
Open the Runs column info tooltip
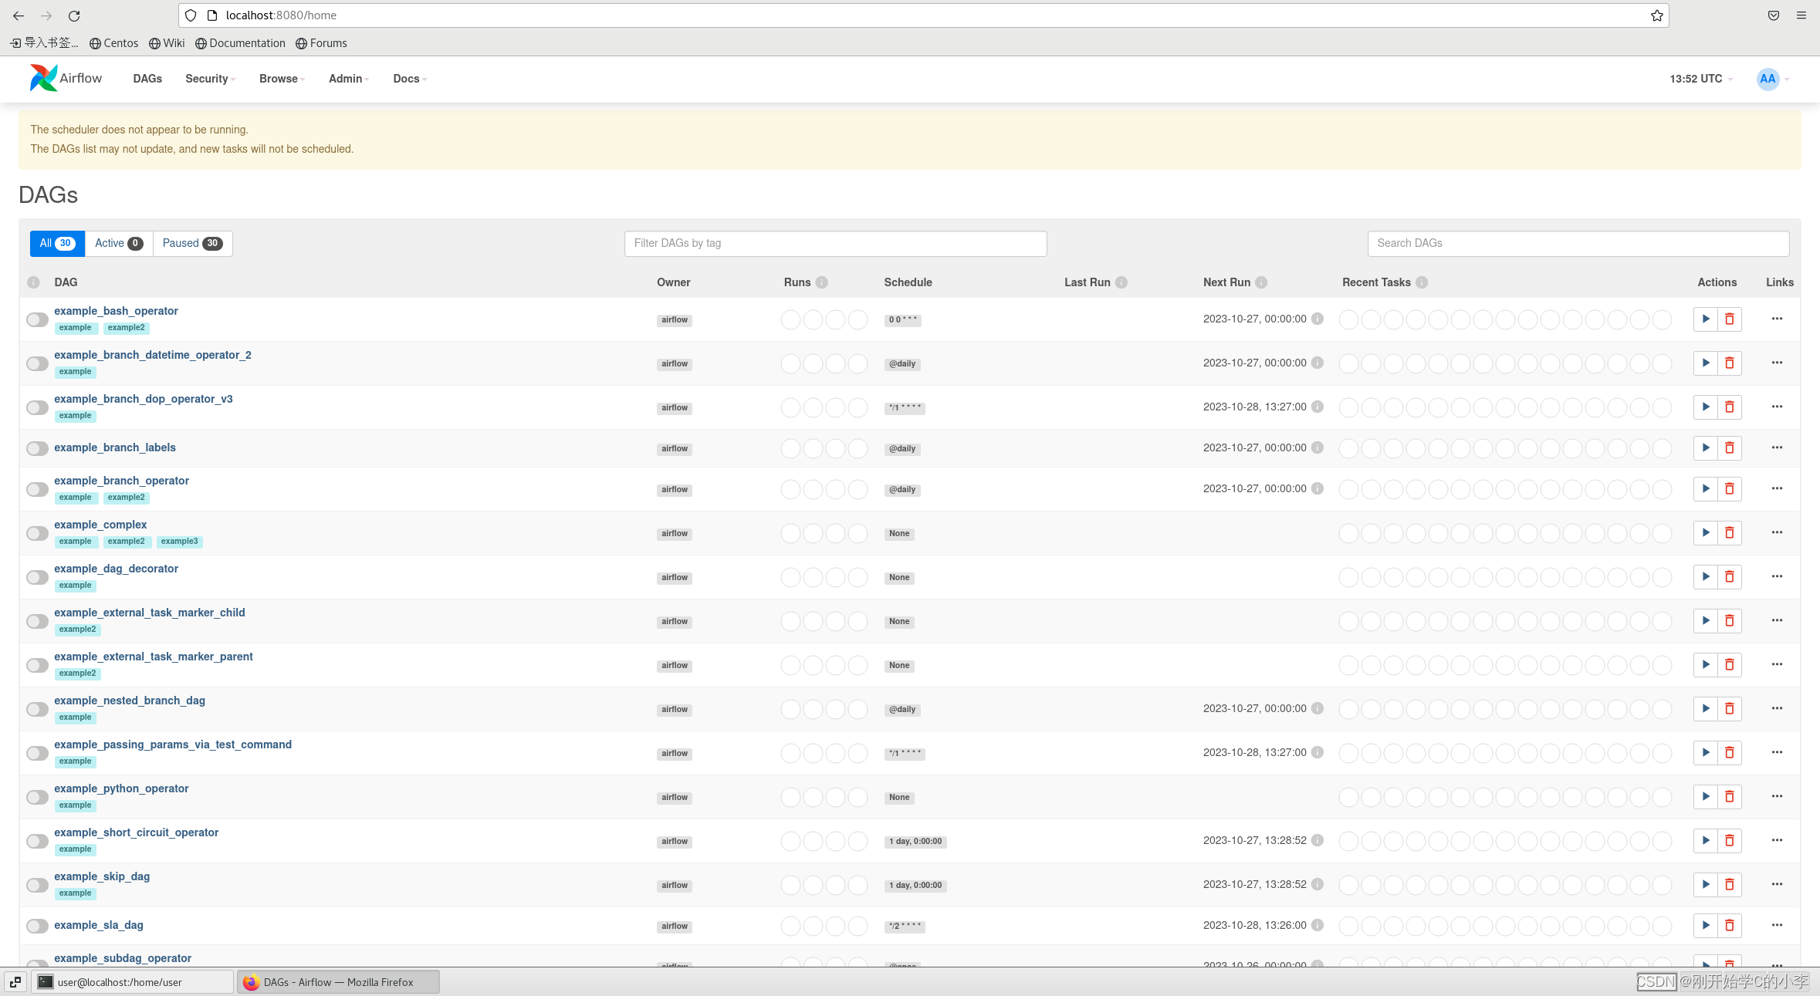[821, 282]
